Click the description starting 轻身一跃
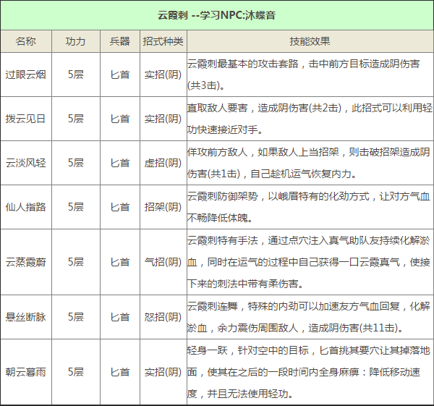Viewport: 434px width, 406px height. (x=309, y=372)
